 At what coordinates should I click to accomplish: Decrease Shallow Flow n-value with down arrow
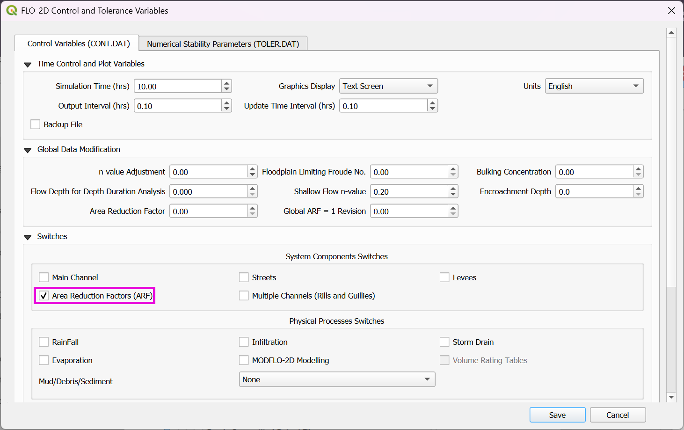click(x=453, y=194)
